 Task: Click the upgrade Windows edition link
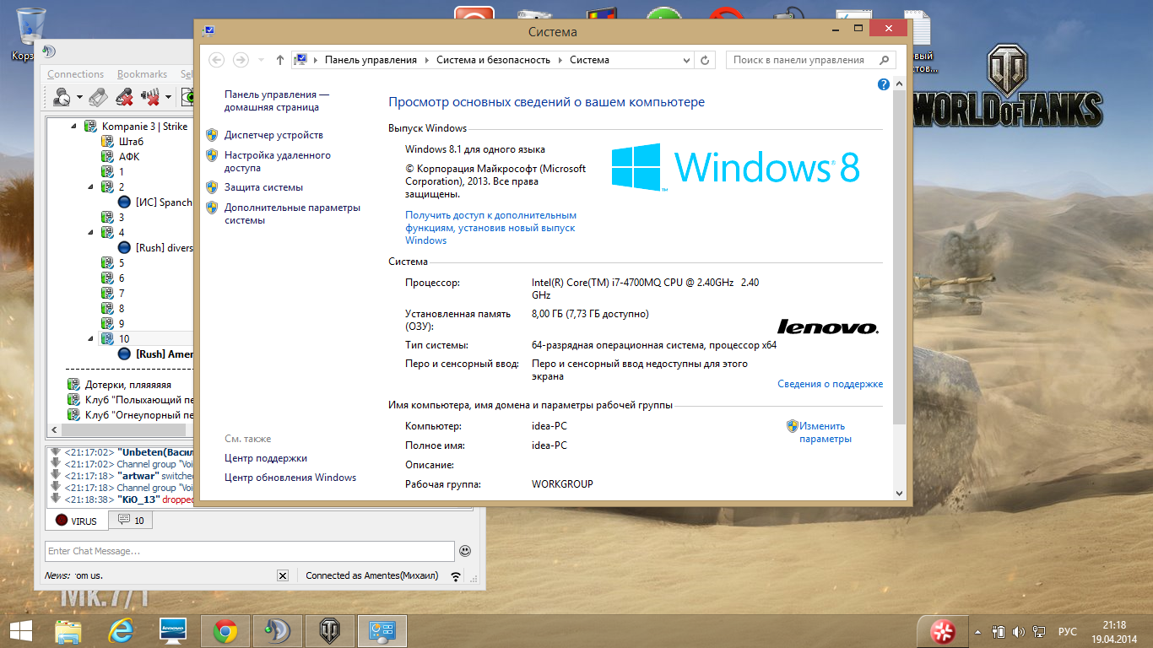point(490,228)
